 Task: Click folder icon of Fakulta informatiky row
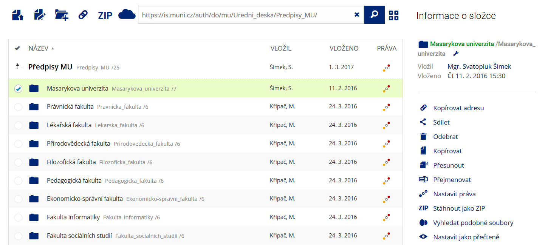34,217
